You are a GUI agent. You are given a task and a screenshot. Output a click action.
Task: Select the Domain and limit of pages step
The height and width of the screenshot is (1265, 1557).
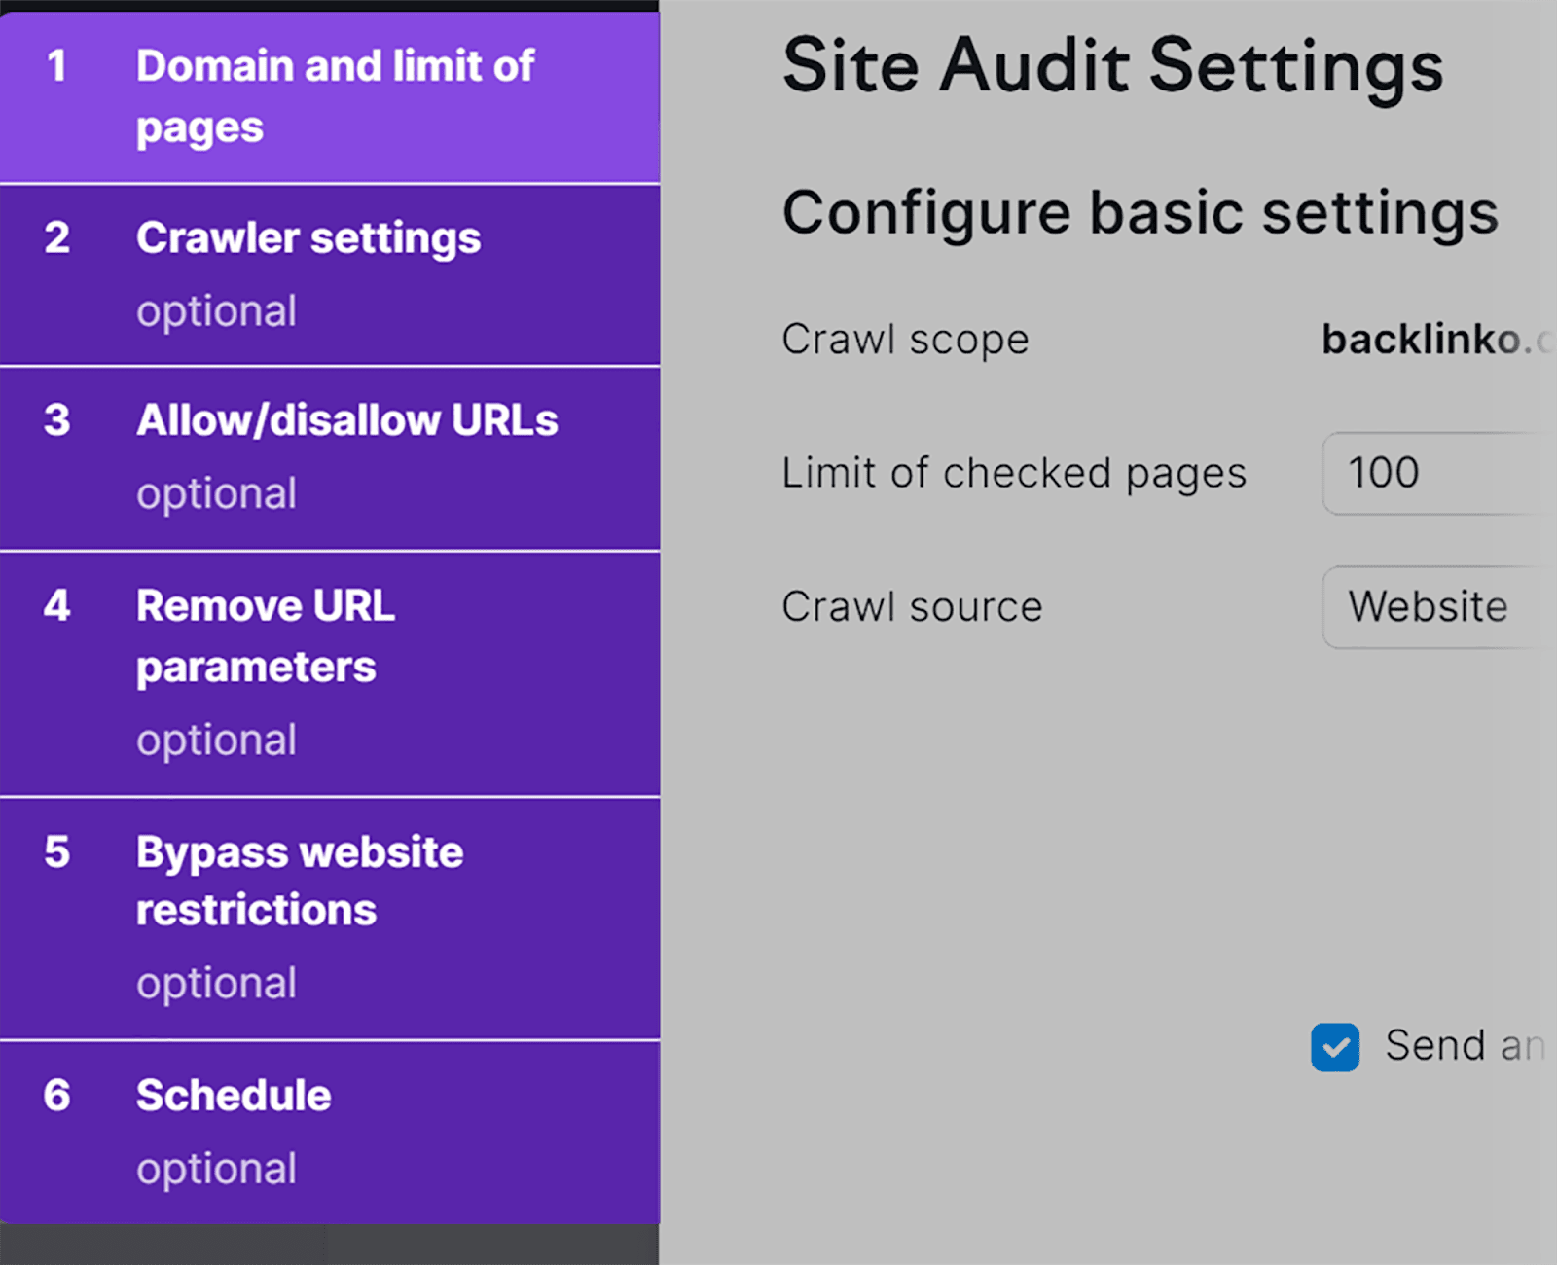[x=335, y=96]
